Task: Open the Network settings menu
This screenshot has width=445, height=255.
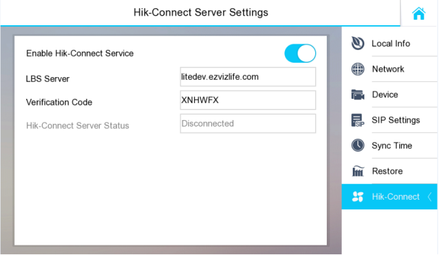Action: (x=388, y=69)
